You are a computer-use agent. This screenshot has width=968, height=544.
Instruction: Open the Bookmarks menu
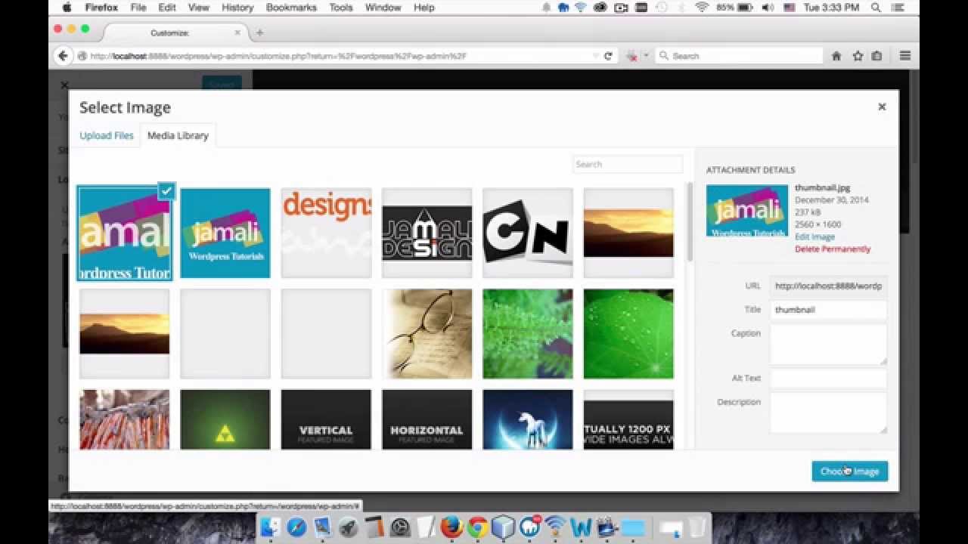(x=291, y=8)
